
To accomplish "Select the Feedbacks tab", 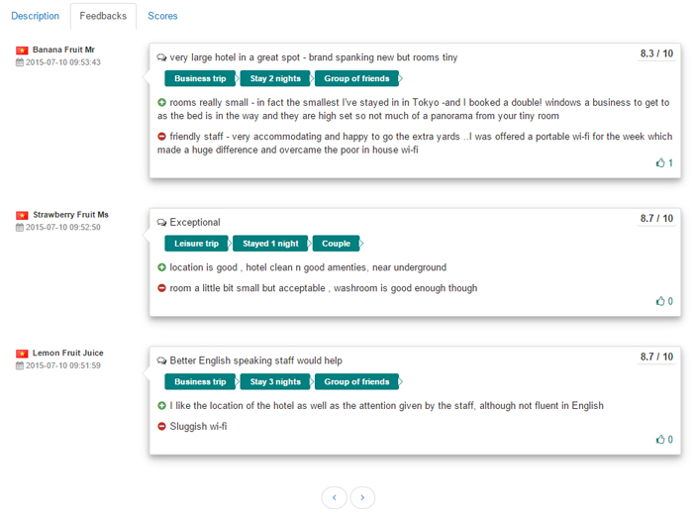I will pos(103,16).
